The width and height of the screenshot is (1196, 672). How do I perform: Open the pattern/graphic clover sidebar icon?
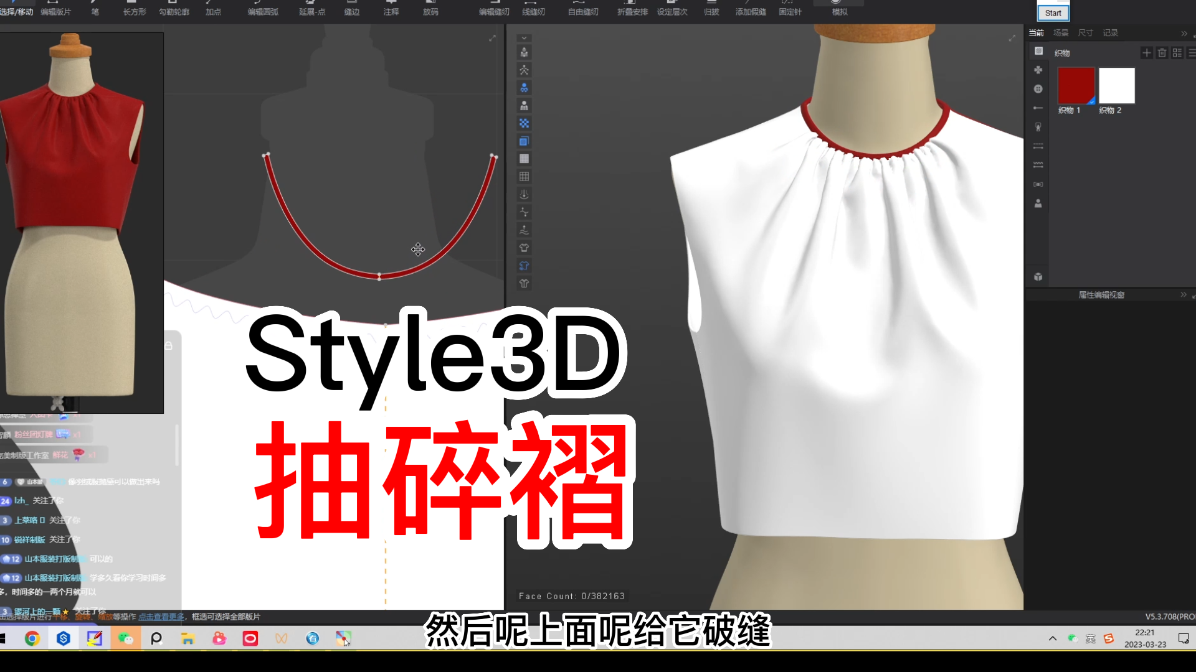pos(1038,70)
